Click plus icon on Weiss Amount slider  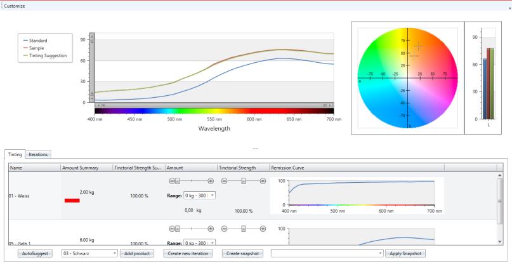211,181
